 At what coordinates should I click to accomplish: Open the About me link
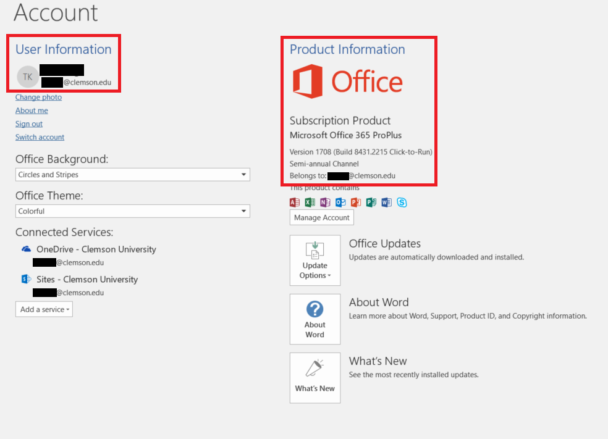coord(32,111)
